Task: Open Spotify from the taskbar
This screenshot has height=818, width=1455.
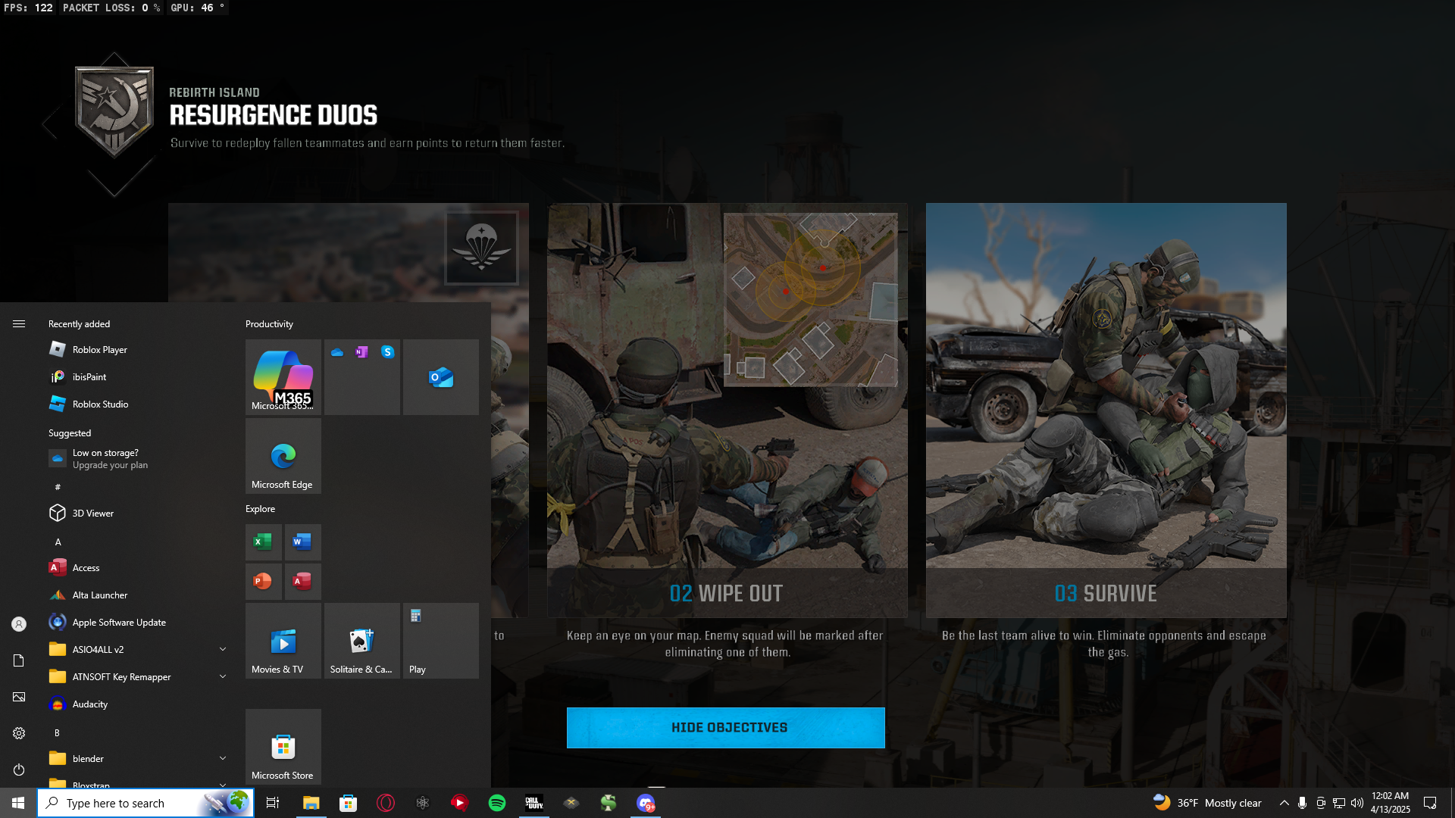Action: [497, 803]
